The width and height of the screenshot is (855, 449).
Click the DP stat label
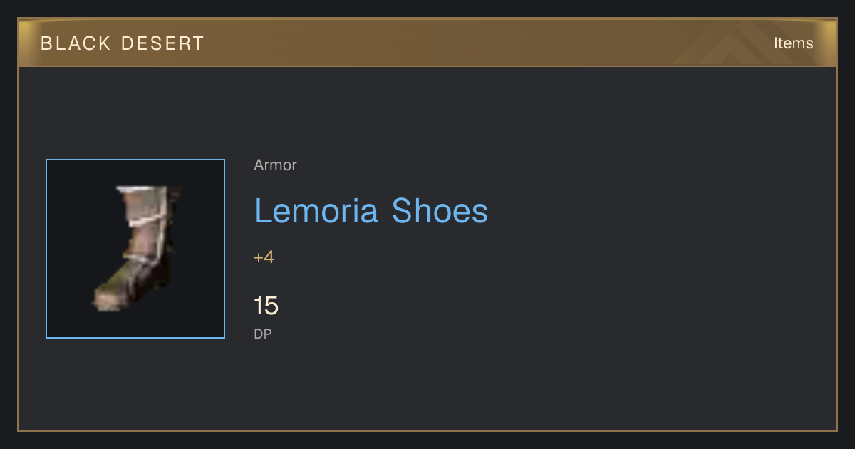pyautogui.click(x=263, y=334)
